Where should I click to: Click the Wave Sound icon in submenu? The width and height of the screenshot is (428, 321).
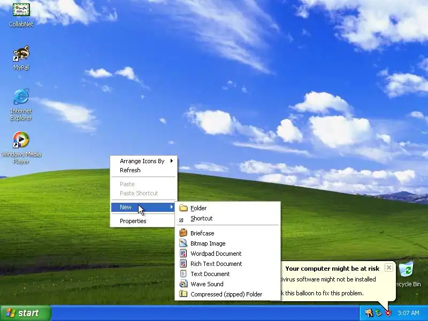tap(183, 284)
